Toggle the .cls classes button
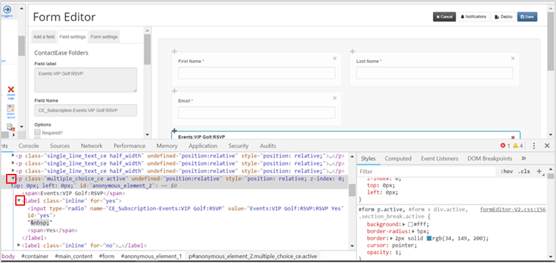The width and height of the screenshot is (556, 263). pos(524,171)
